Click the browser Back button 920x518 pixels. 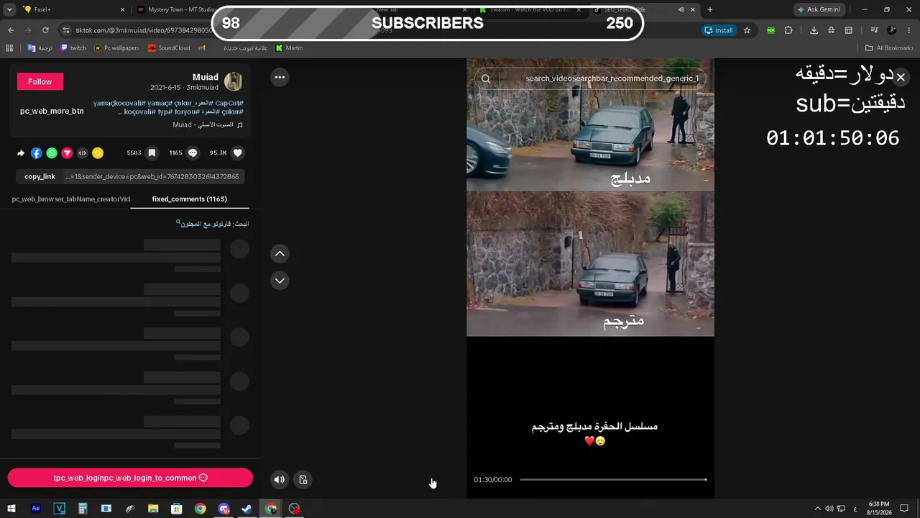[11, 30]
